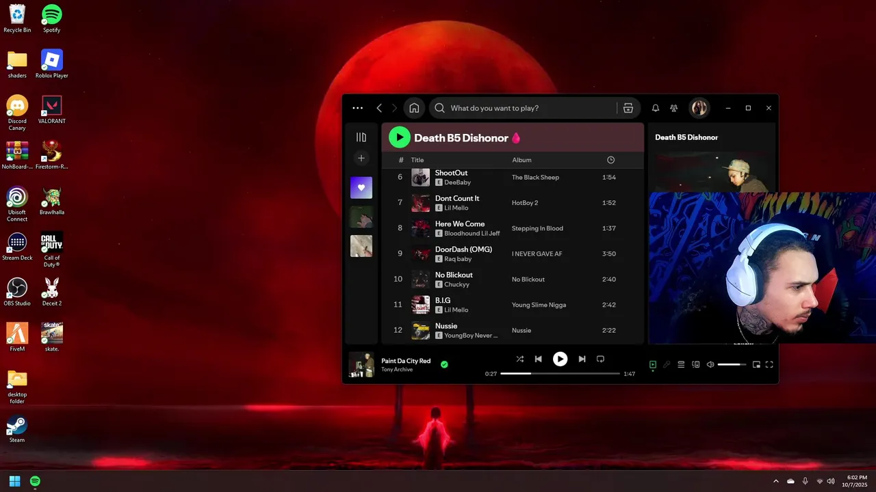
Task: Open now-playing title Paint Da City Red
Action: pos(406,361)
